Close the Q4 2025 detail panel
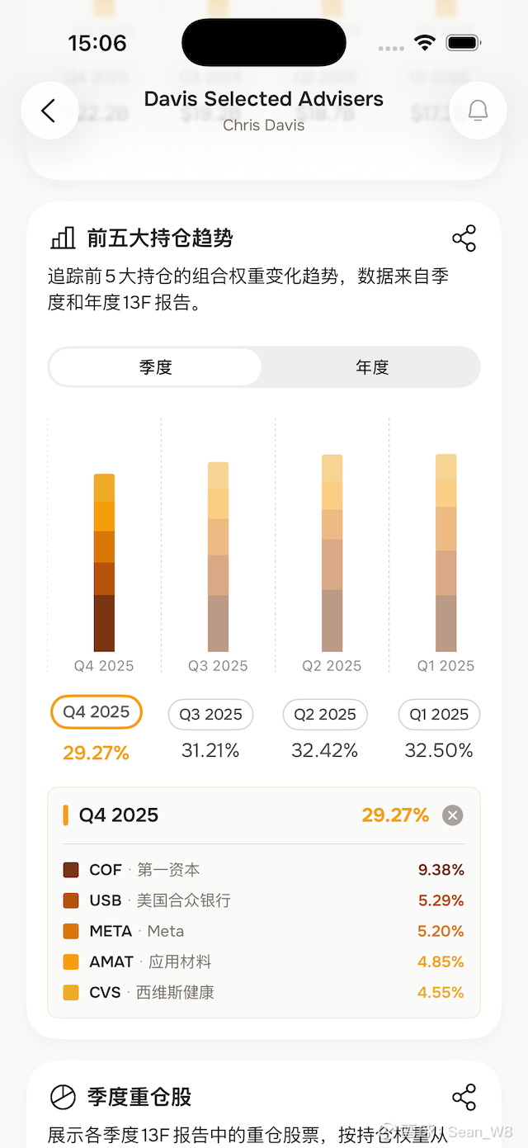The height and width of the screenshot is (1148, 528). point(452,815)
